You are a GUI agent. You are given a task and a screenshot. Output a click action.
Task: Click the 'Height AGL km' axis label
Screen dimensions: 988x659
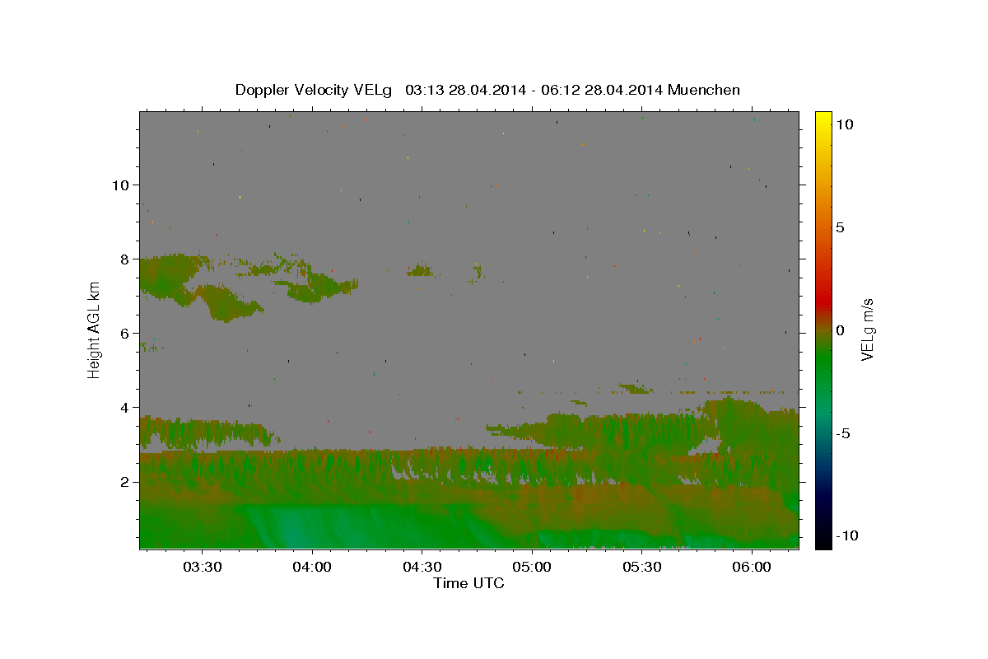point(95,329)
